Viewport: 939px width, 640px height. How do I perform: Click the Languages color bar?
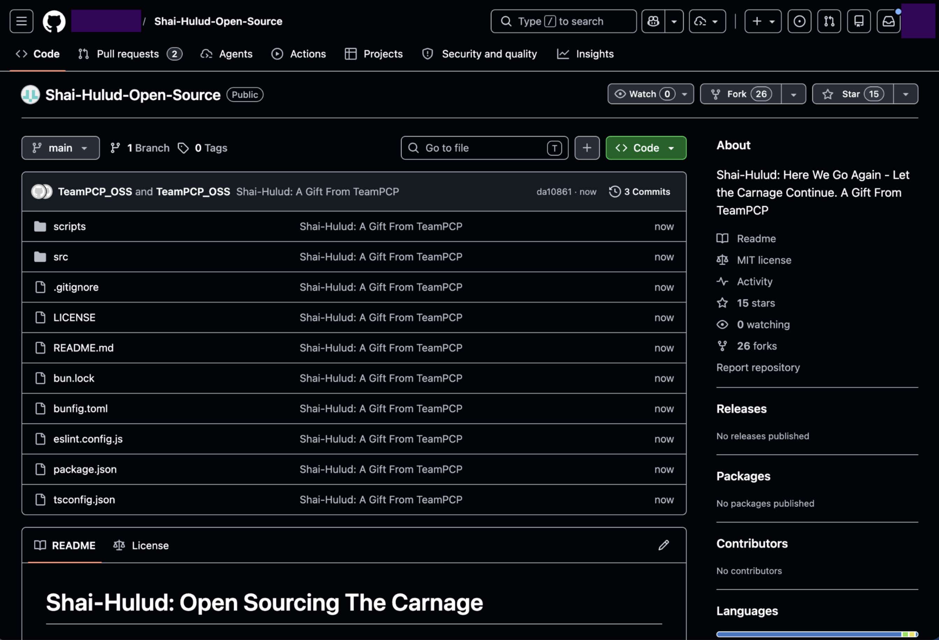[817, 634]
